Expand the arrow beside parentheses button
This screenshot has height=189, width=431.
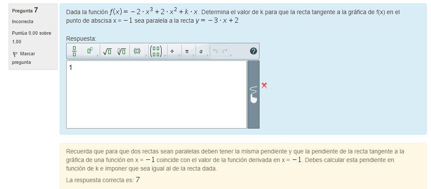(145, 55)
